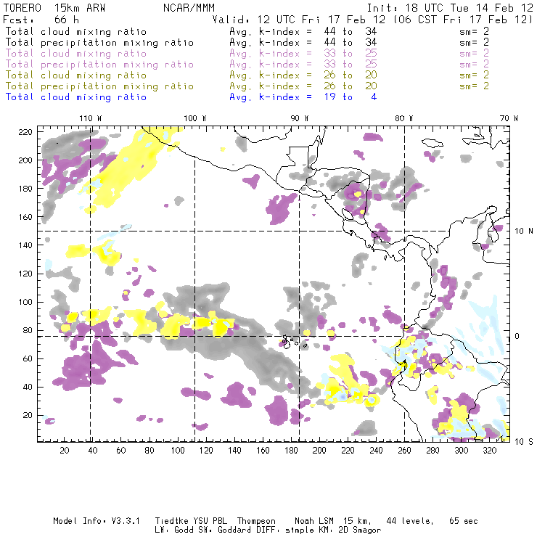Select the blue 'Total cloud mixing ratio' legend entry

tap(76, 97)
